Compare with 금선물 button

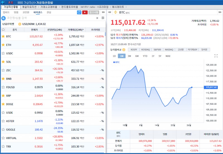pyautogui.click(x=181, y=50)
